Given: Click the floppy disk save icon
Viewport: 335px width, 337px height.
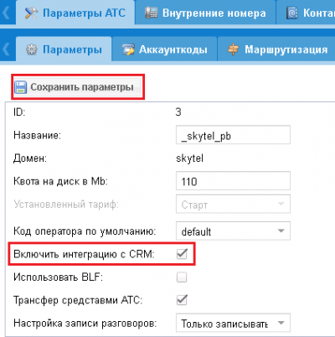Looking at the screenshot, I should point(20,87).
